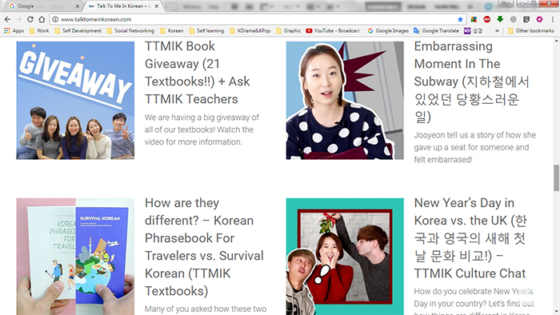Screen dimensions: 560x315
Task: Open the Self learning bookmarks folder
Action: 206,30
